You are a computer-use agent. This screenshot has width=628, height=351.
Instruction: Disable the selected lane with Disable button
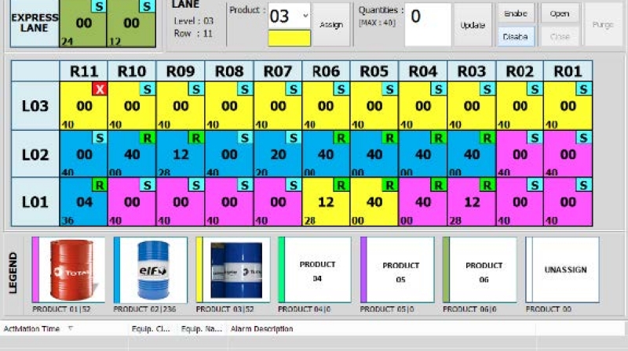(516, 36)
